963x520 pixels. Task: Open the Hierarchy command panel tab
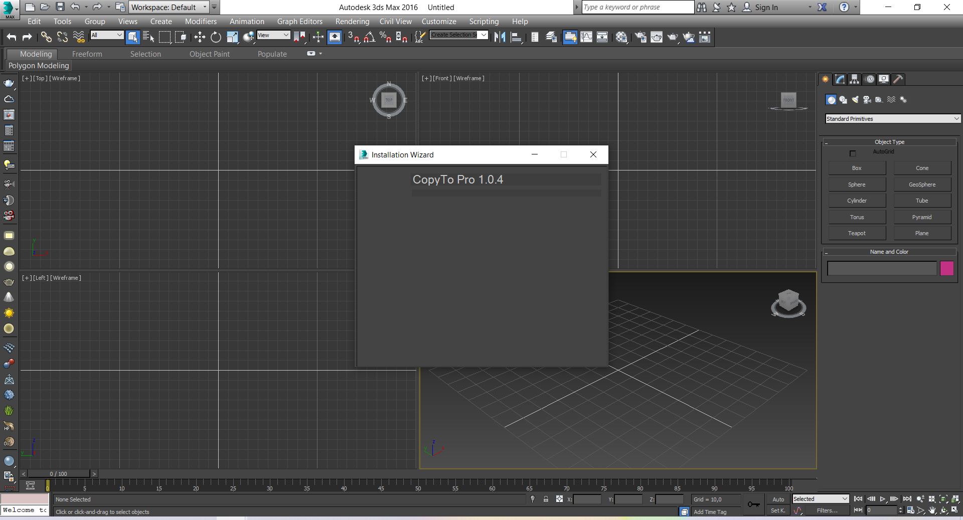point(855,79)
